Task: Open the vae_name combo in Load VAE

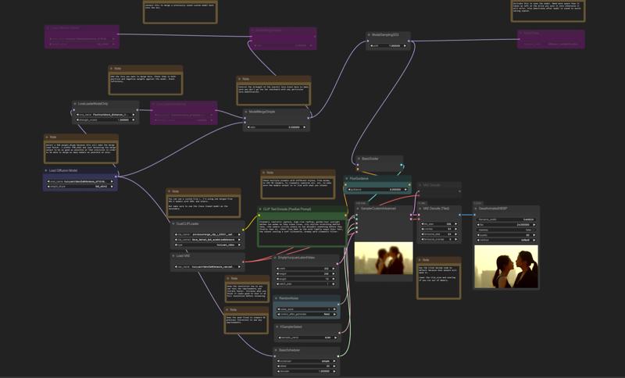Action: [x=208, y=266]
